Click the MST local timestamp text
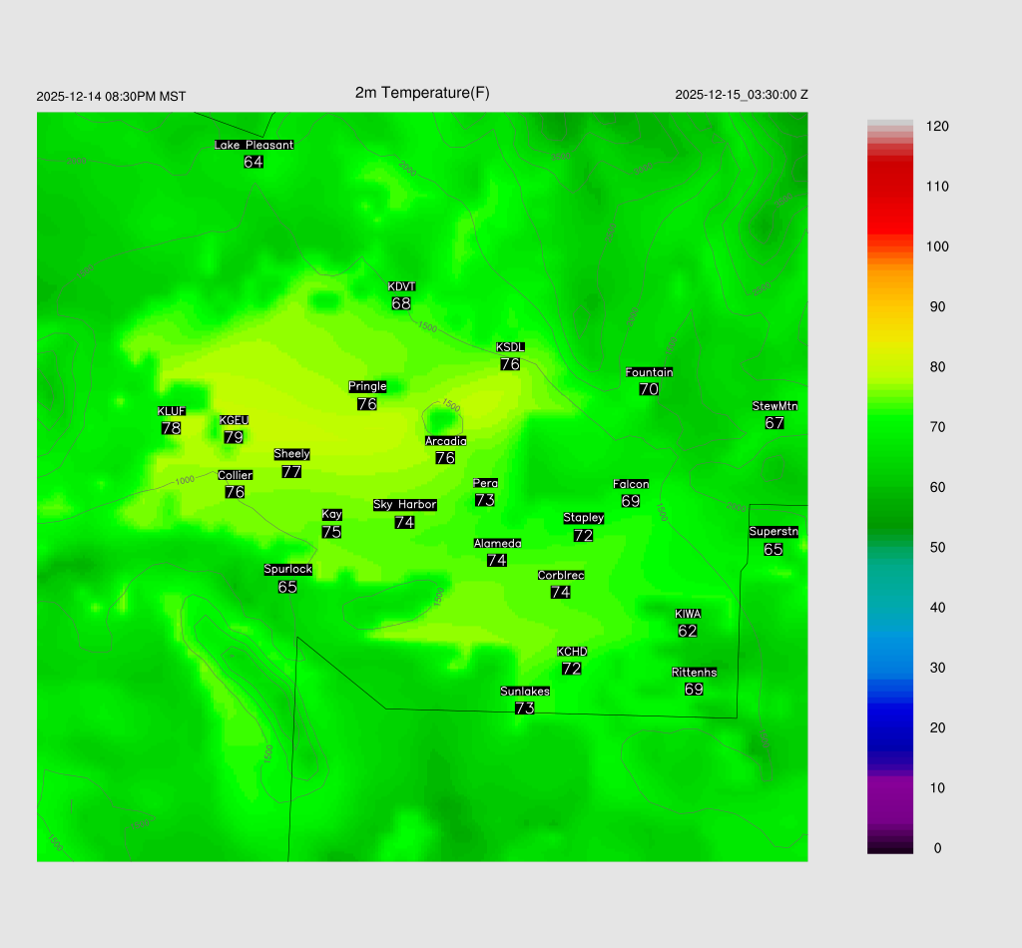1022x948 pixels. 111,97
